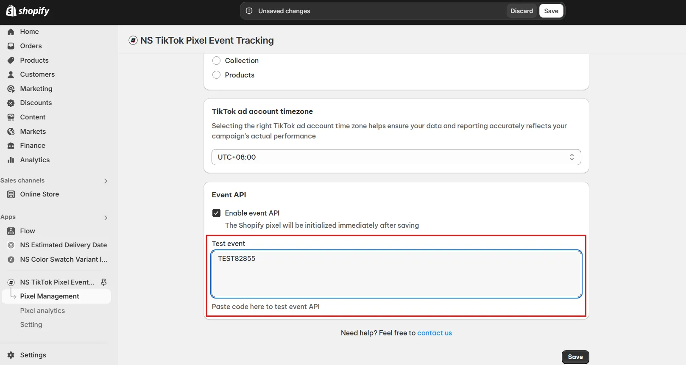
Task: Click the Settings gear icon
Action: [11, 355]
